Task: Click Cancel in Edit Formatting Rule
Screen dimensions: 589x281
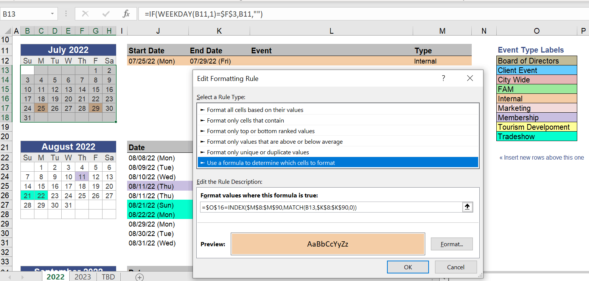Action: tap(456, 267)
